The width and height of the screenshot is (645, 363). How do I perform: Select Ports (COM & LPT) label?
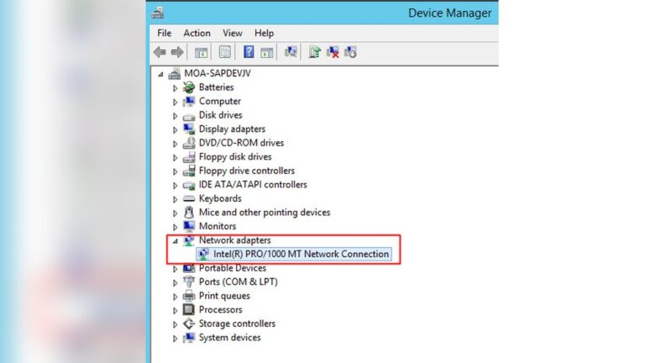pyautogui.click(x=239, y=282)
